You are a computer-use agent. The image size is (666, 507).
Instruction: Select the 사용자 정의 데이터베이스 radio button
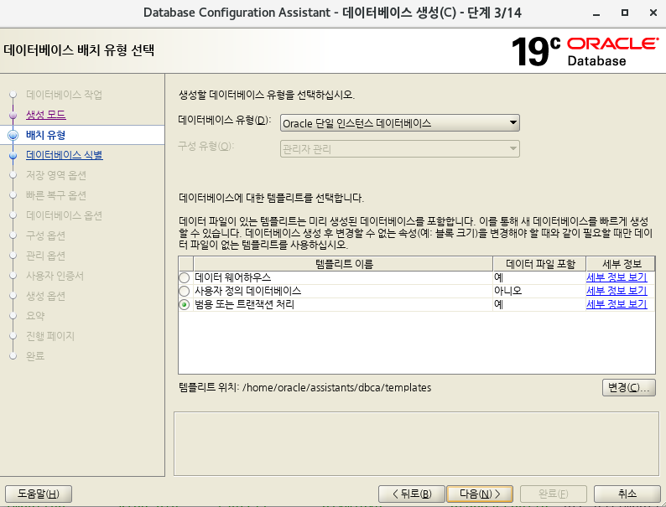point(184,292)
